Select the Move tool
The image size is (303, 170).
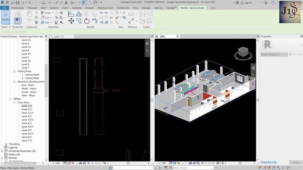coord(71,21)
